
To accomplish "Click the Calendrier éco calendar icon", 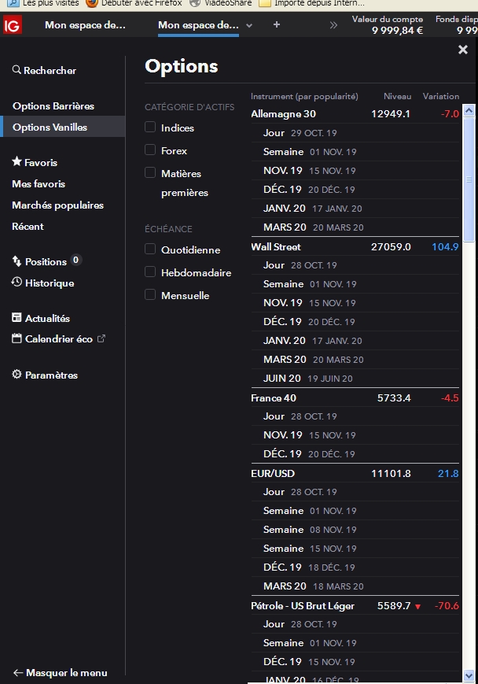I will (17, 338).
